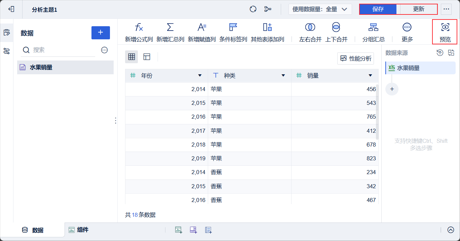The height and width of the screenshot is (241, 460).
Task: Click the data table vertical scrollbar
Action: coord(377,112)
